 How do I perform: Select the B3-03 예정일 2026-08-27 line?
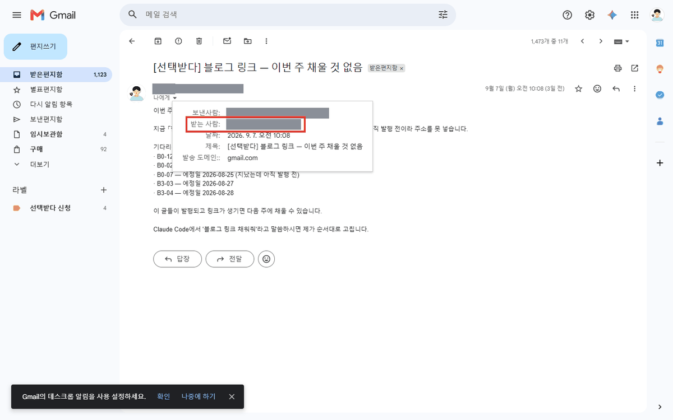click(193, 184)
